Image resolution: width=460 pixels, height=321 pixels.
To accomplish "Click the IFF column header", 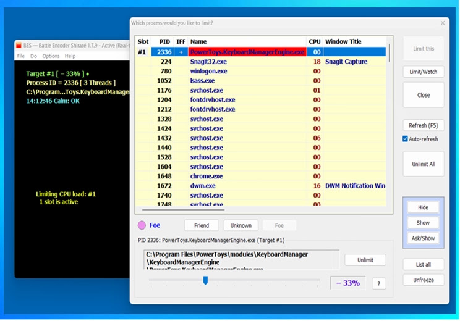I will coord(181,41).
